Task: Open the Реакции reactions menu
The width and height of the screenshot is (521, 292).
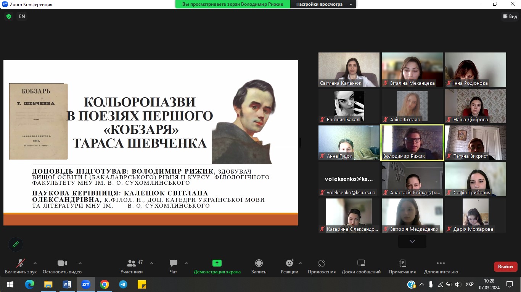Action: click(289, 266)
